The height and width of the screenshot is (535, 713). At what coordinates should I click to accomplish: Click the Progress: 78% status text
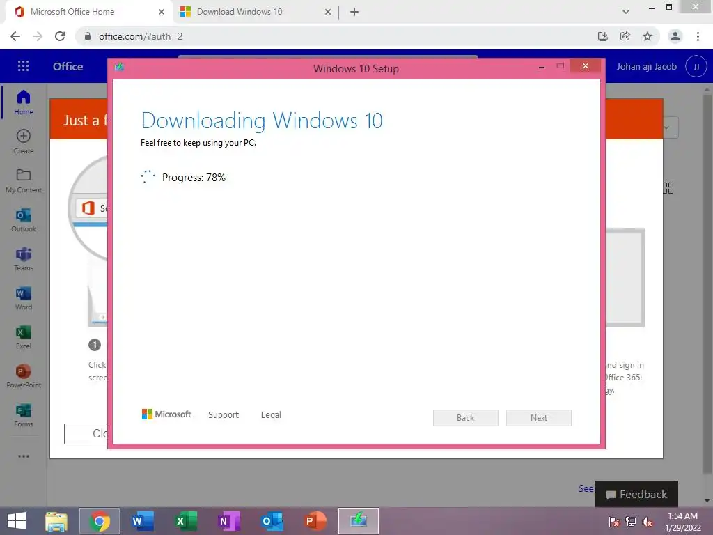pyautogui.click(x=194, y=178)
